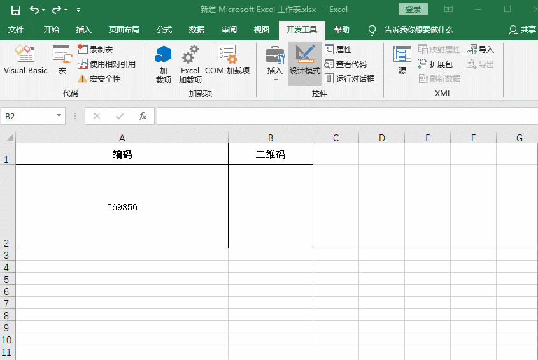Screen dimensions: 538x360
Task: Open the redo history dropdown arrow
Action: [66, 10]
